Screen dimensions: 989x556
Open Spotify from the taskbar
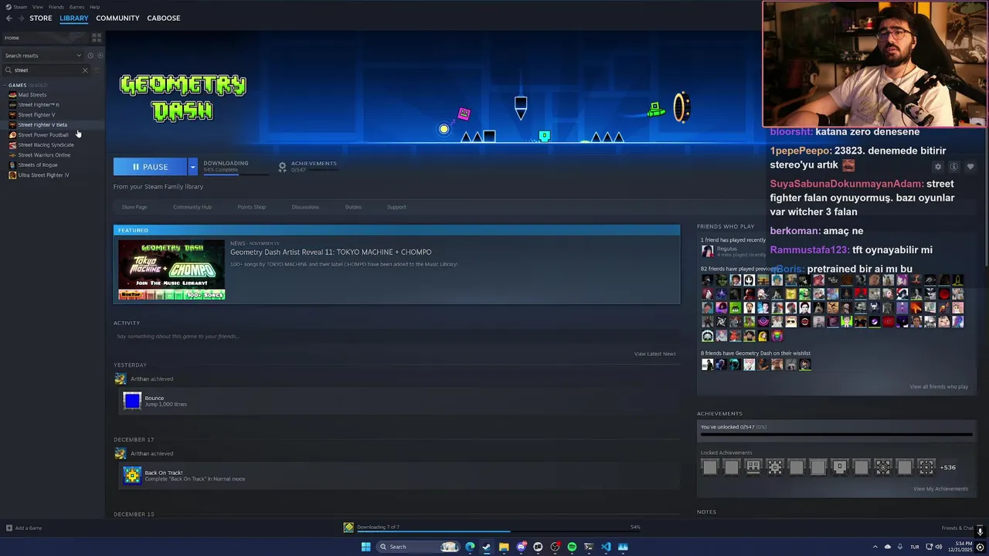(572, 547)
